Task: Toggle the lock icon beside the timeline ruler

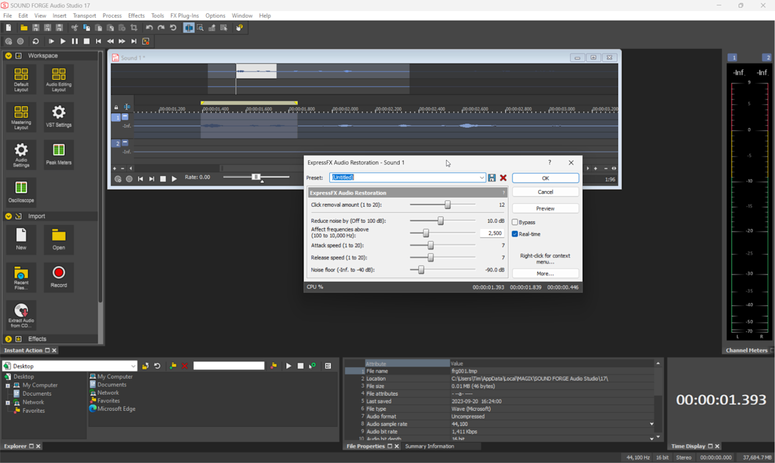Action: pyautogui.click(x=116, y=107)
